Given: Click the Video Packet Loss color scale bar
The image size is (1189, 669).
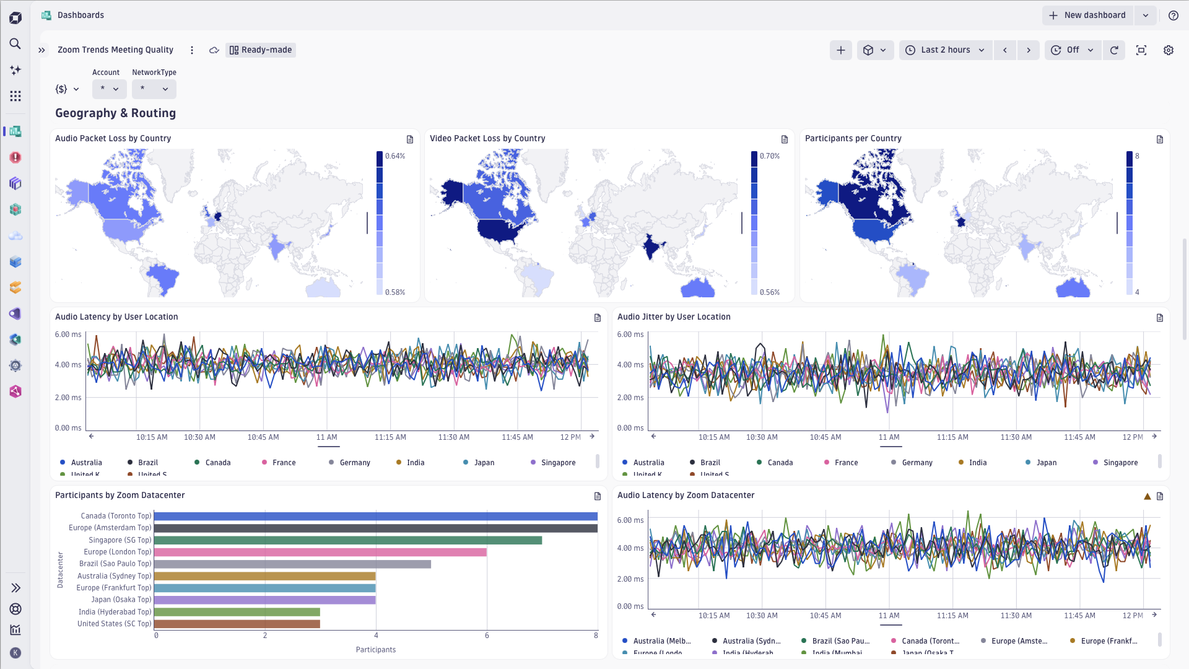Looking at the screenshot, I should (x=754, y=223).
